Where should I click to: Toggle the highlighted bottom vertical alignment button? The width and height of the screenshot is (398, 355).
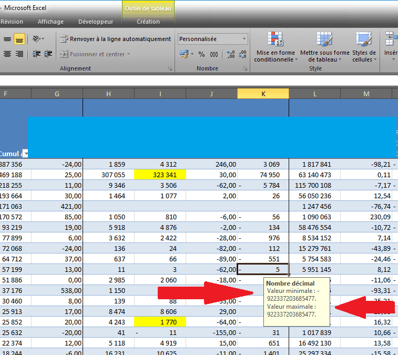[19, 39]
